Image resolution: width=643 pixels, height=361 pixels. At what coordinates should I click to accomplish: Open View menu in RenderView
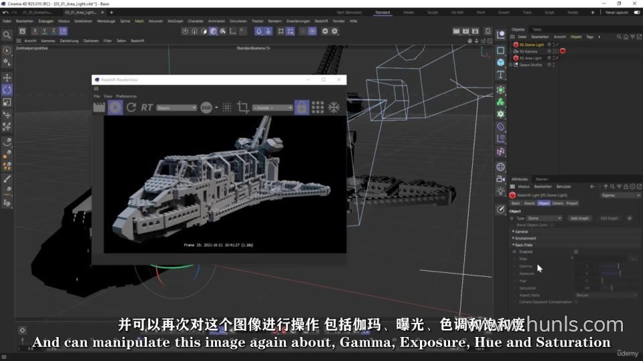pos(108,96)
